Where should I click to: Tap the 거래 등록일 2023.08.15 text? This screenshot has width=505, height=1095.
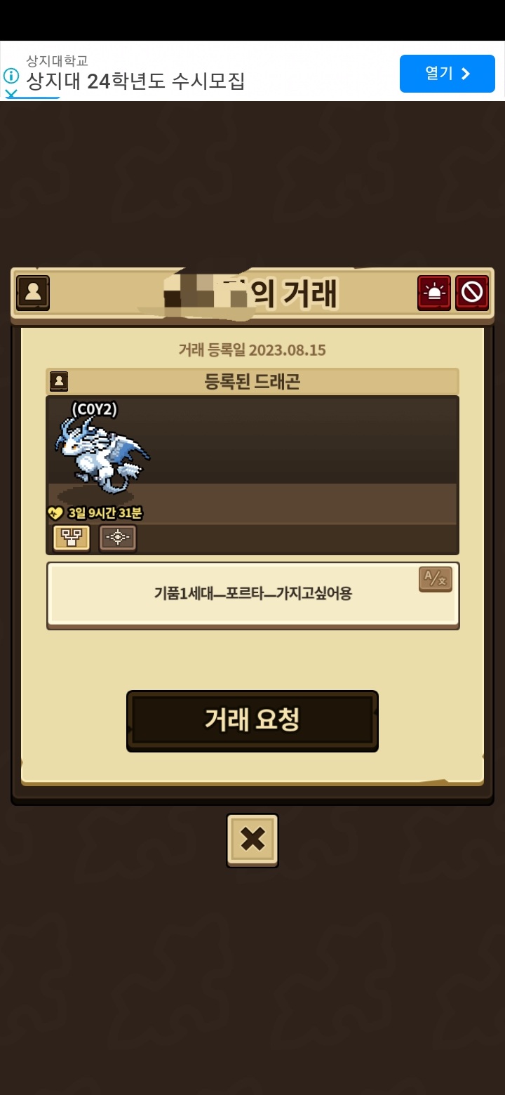[x=252, y=350]
